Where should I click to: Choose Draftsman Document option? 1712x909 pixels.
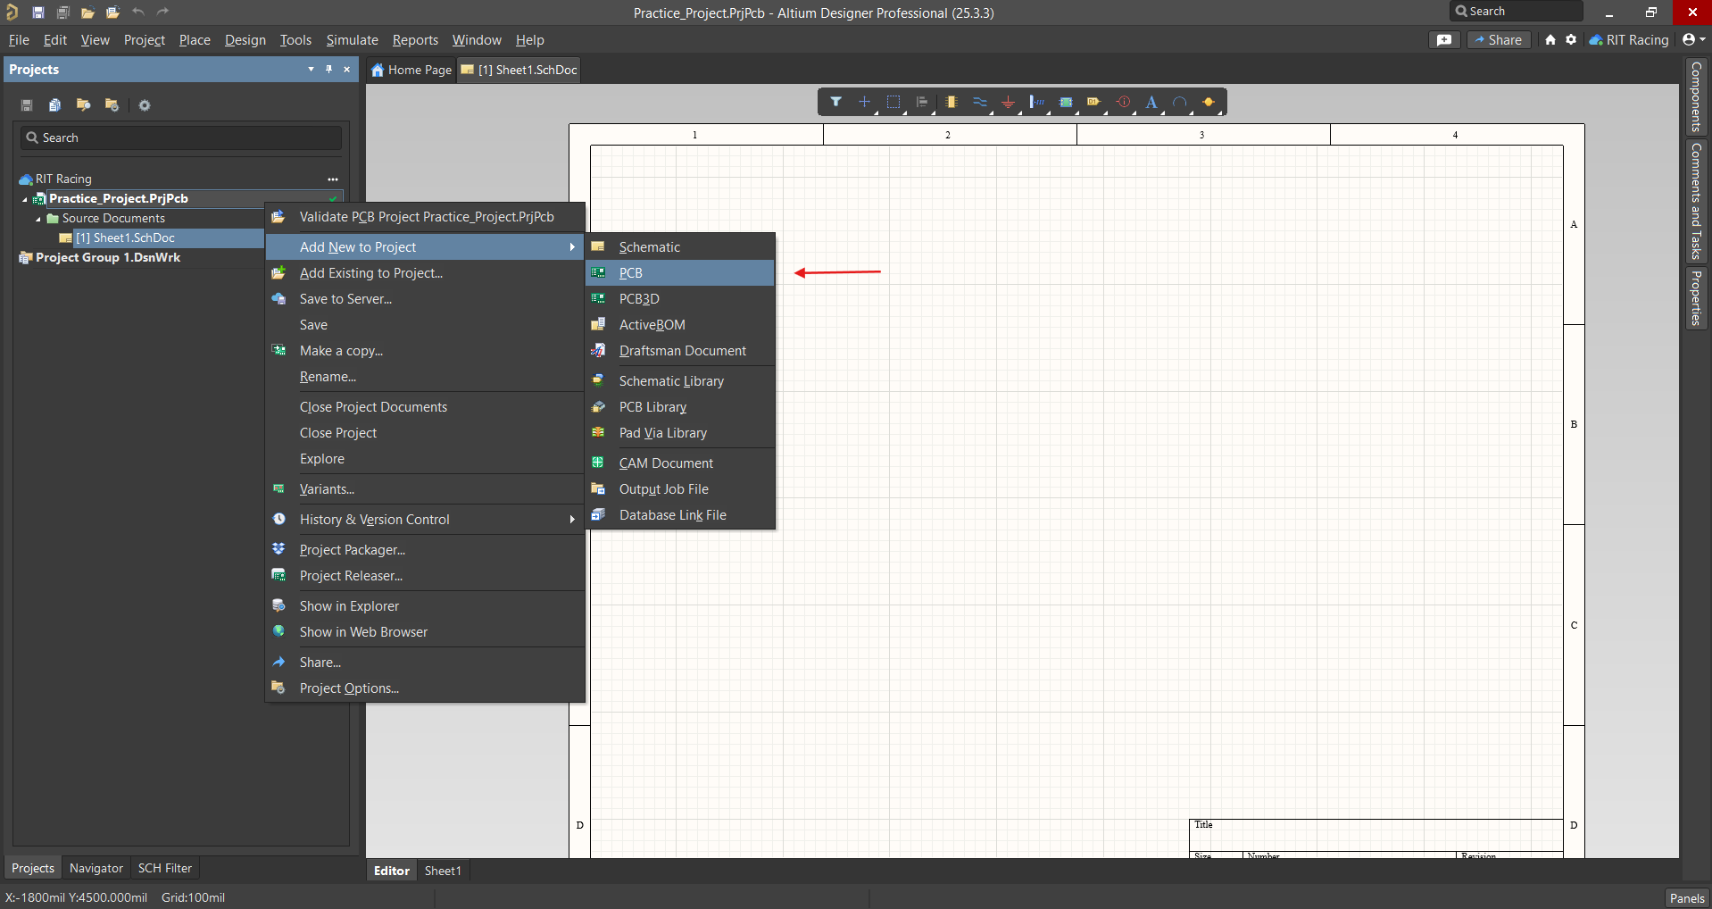(x=680, y=351)
